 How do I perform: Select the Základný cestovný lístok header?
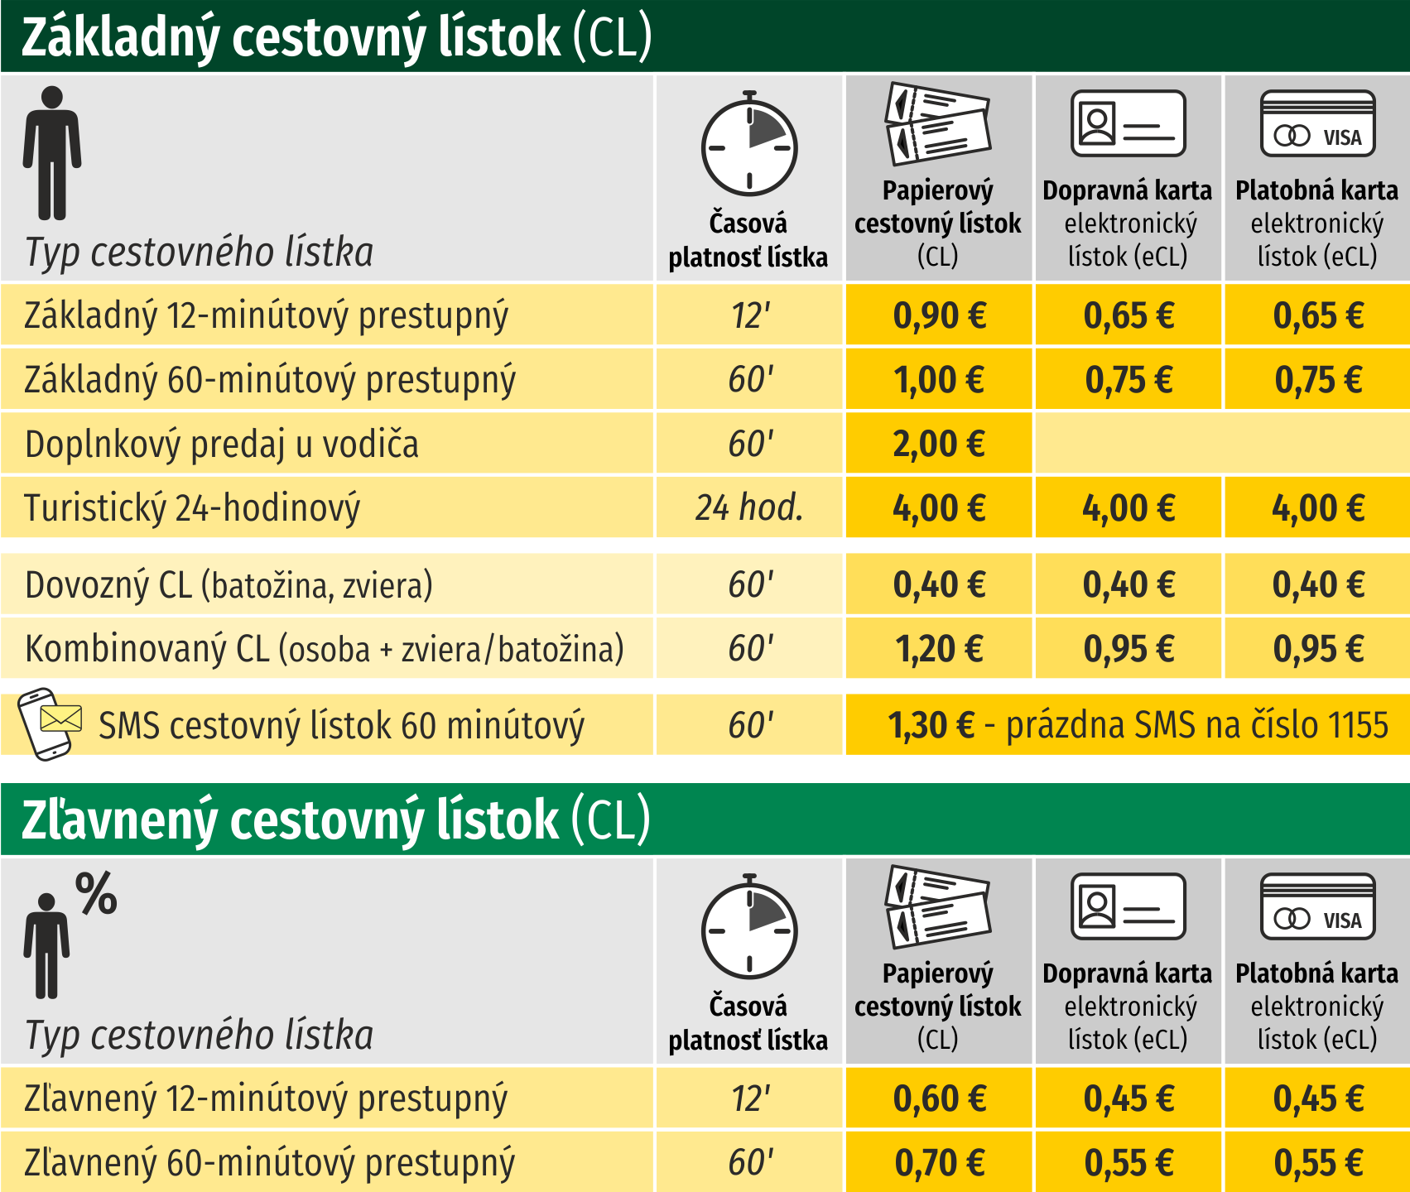(x=336, y=37)
